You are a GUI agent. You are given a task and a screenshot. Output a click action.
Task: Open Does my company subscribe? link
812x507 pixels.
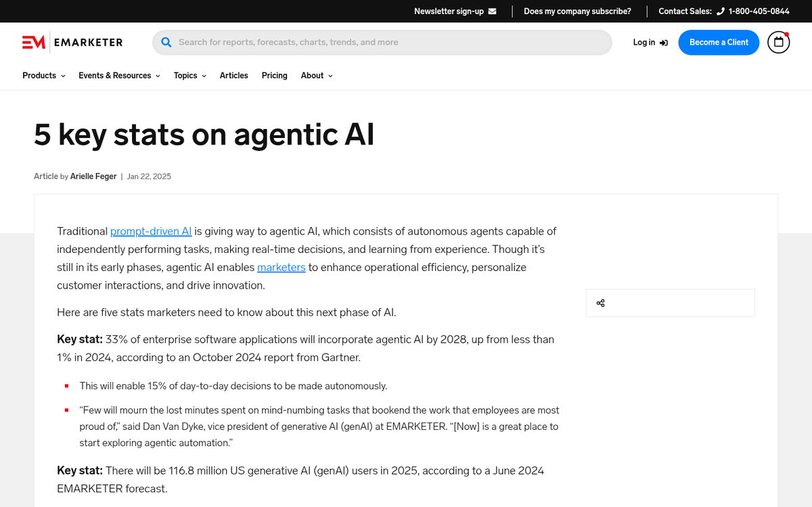click(577, 11)
